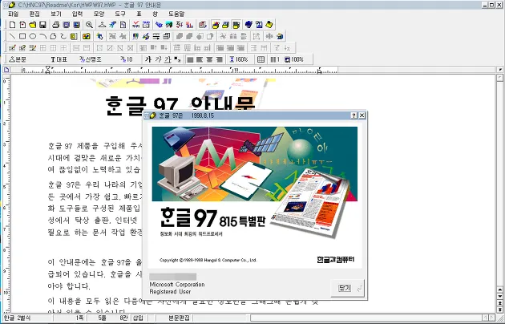Click the first pencil-table icon in table toolbar
This screenshot has width=505, height=324.
tap(12, 48)
